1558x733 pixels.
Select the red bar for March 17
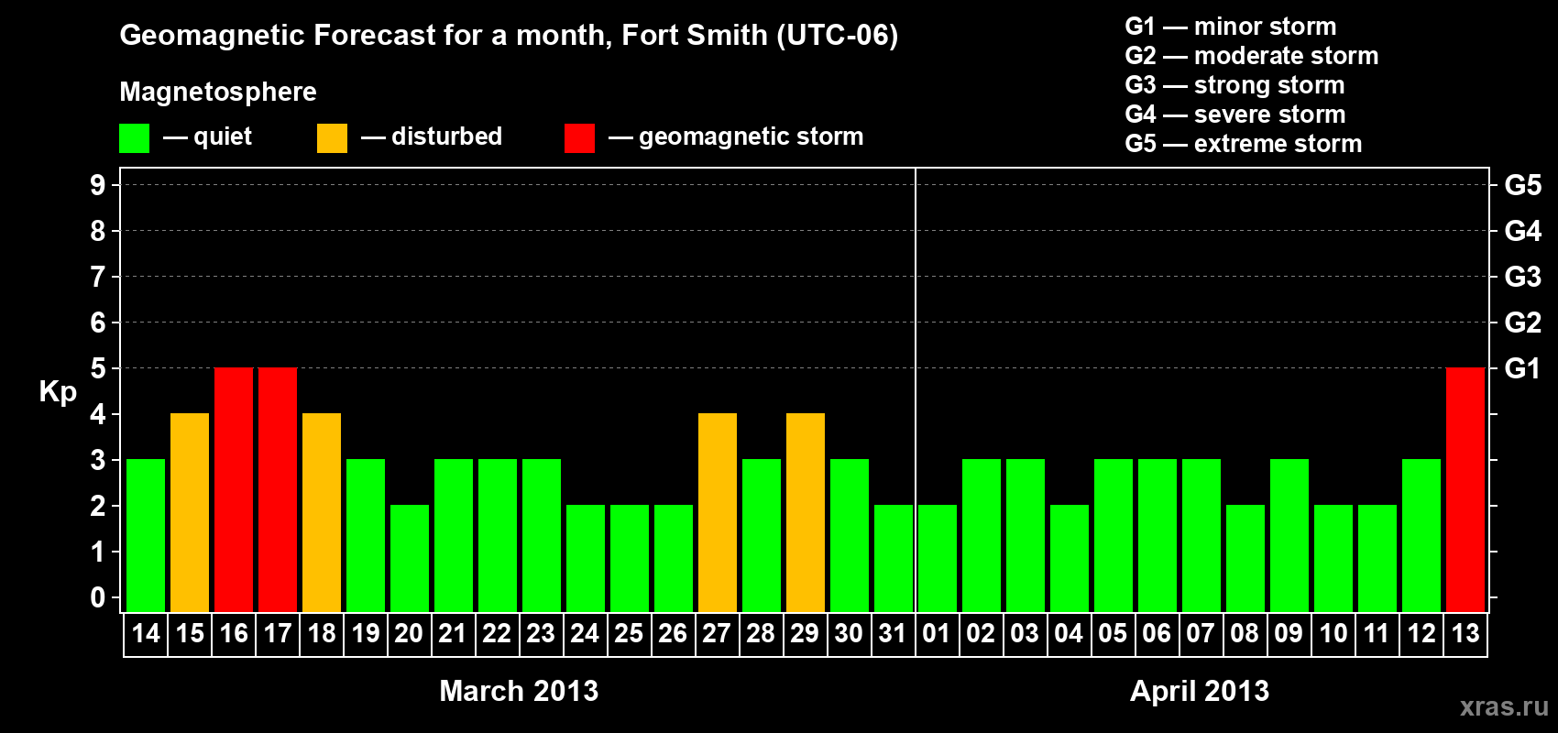pyautogui.click(x=278, y=490)
